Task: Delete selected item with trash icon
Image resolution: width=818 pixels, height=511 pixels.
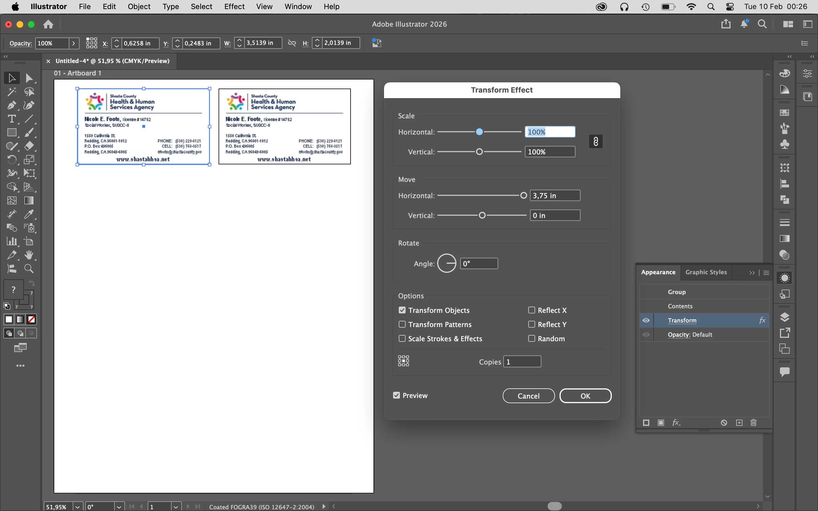Action: (754, 423)
